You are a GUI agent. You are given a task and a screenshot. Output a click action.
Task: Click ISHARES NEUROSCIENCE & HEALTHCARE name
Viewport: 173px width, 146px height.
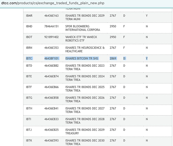[x=85, y=49]
